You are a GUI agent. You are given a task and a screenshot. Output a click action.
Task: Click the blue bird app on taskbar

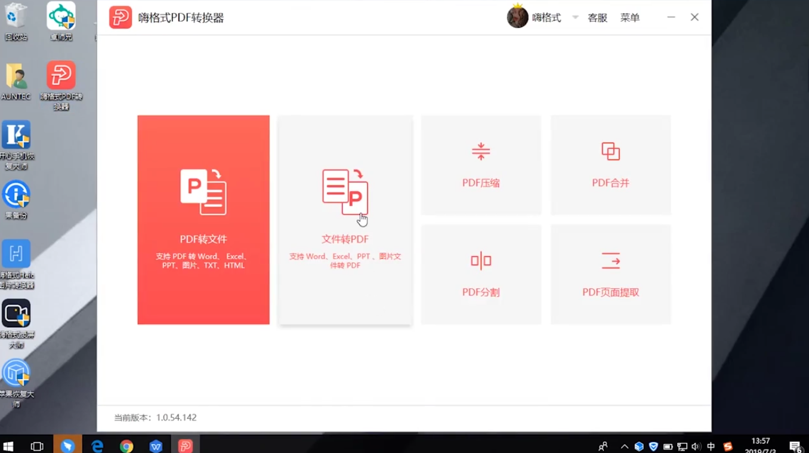pos(67,445)
